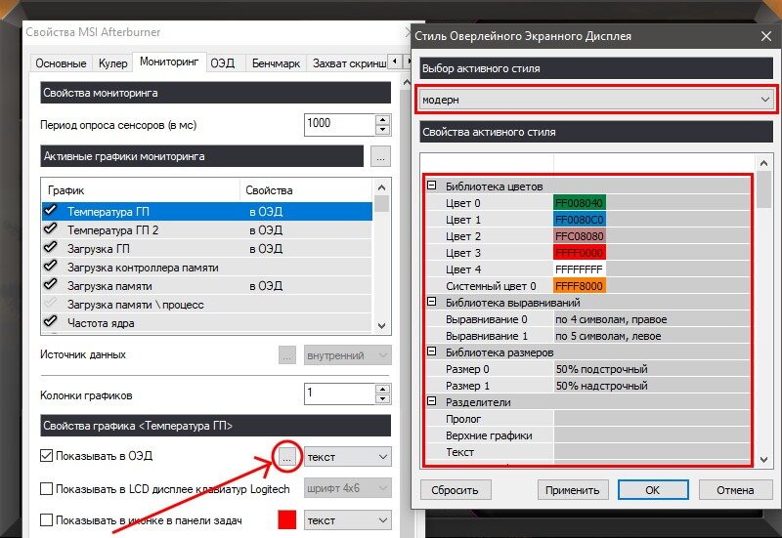
Task: Decrease the graph columns count
Action: pyautogui.click(x=382, y=398)
